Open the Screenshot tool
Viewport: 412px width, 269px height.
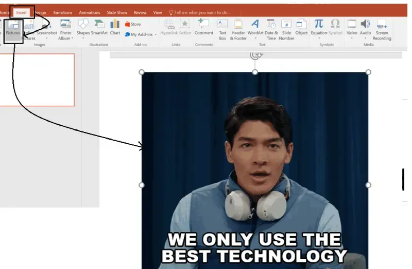pyautogui.click(x=47, y=30)
